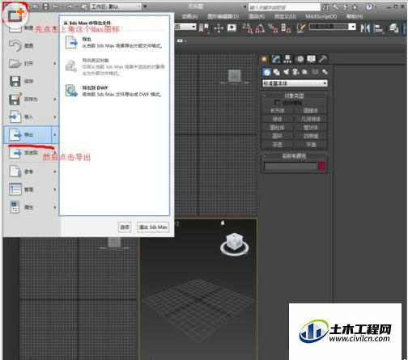Open the MAXScript menu
408x360 pixels.
(321, 16)
